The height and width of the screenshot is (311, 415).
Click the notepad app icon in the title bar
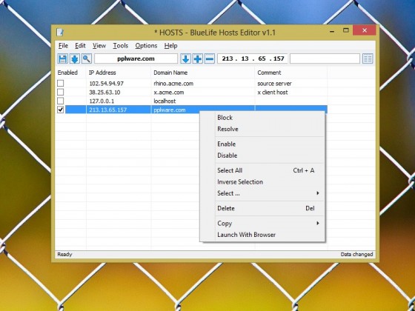pyautogui.click(x=60, y=33)
